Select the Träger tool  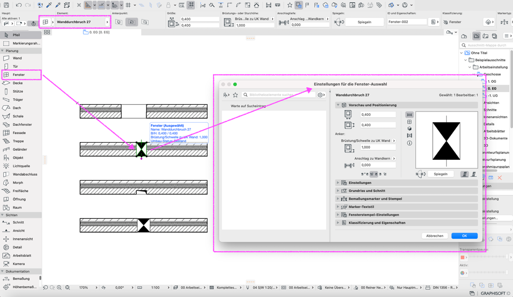tap(21, 99)
